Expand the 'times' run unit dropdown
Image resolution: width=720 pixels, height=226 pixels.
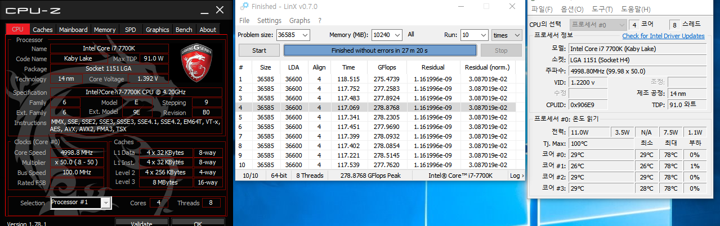coord(517,35)
